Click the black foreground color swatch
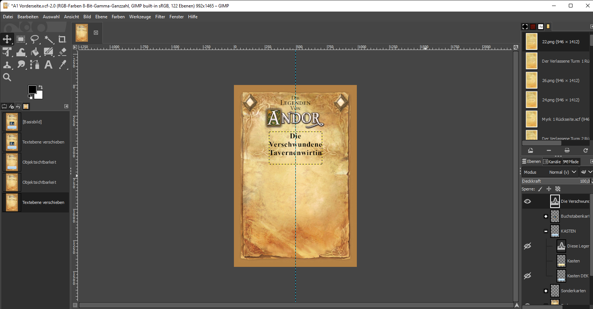 tap(32, 89)
